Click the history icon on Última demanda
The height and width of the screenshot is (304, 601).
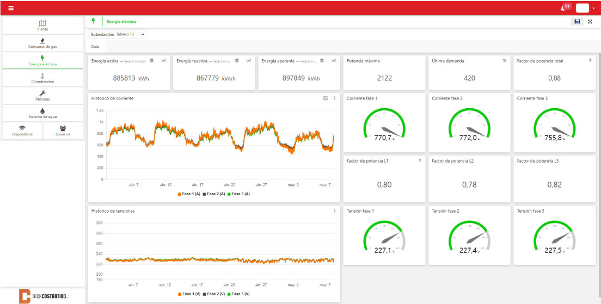504,61
